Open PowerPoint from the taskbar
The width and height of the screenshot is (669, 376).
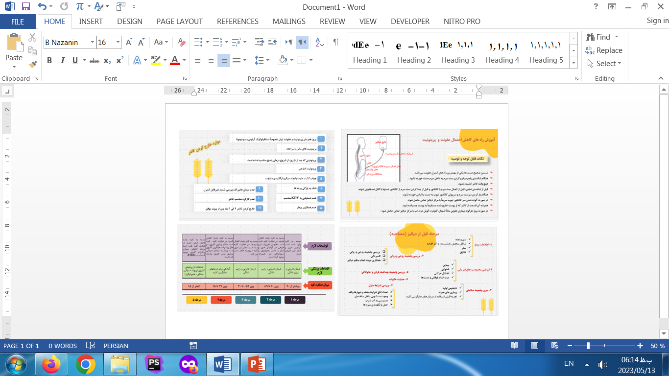pos(257,364)
